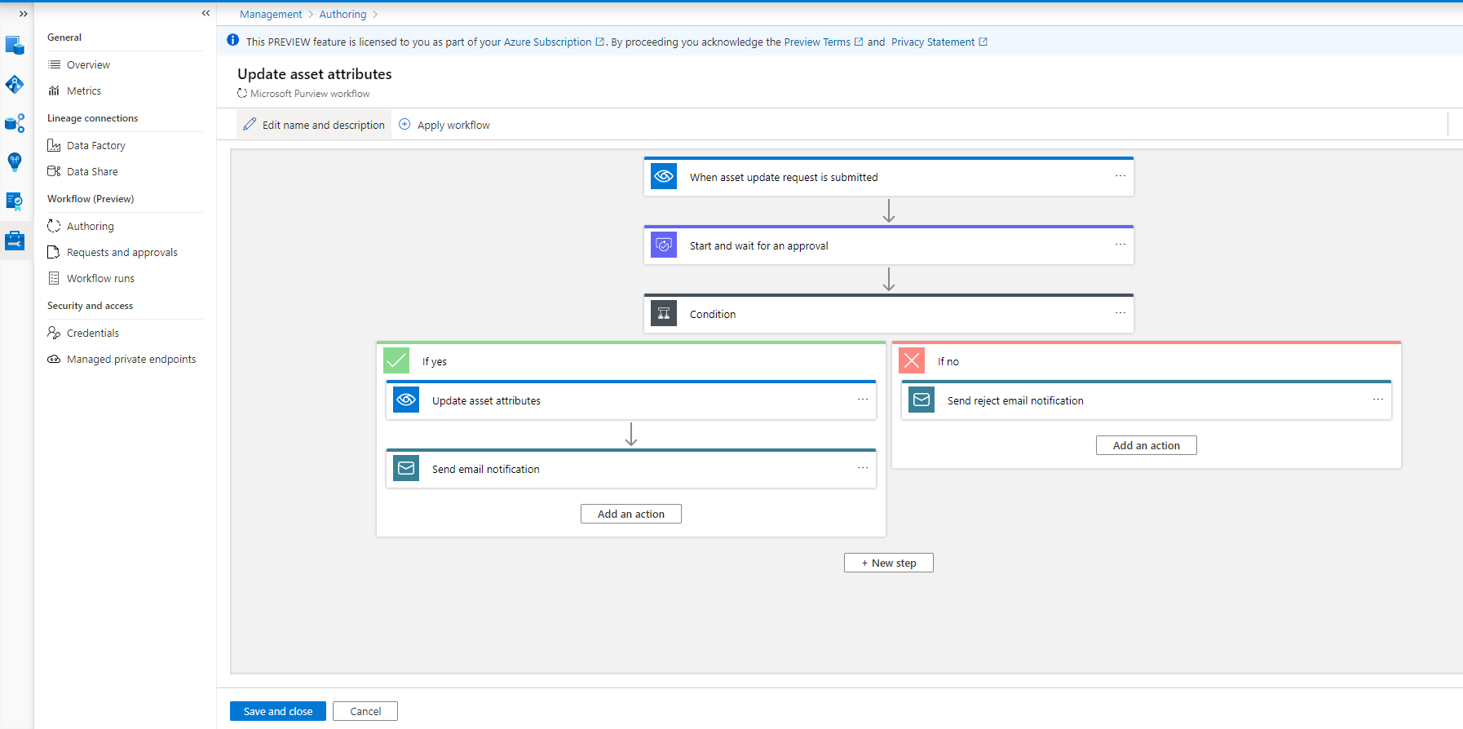Image resolution: width=1463 pixels, height=729 pixels.
Task: Click Save and close
Action: tap(278, 711)
